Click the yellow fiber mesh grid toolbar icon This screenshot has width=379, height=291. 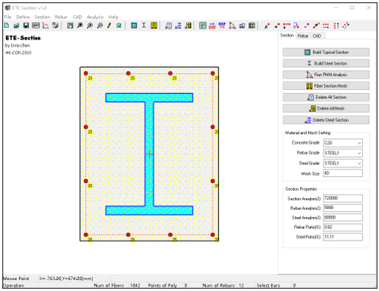click(x=153, y=26)
